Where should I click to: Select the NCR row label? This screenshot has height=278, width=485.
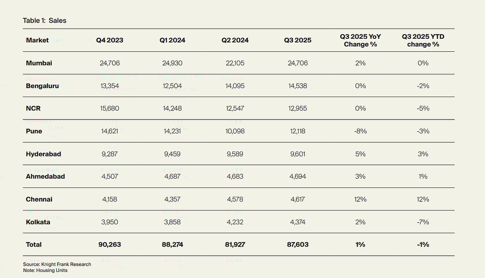click(x=33, y=108)
